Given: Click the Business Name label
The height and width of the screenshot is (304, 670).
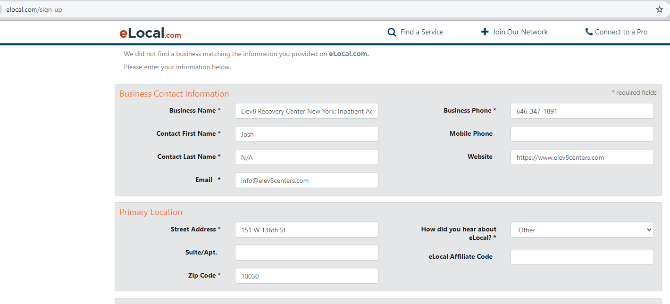Looking at the screenshot, I should point(195,111).
